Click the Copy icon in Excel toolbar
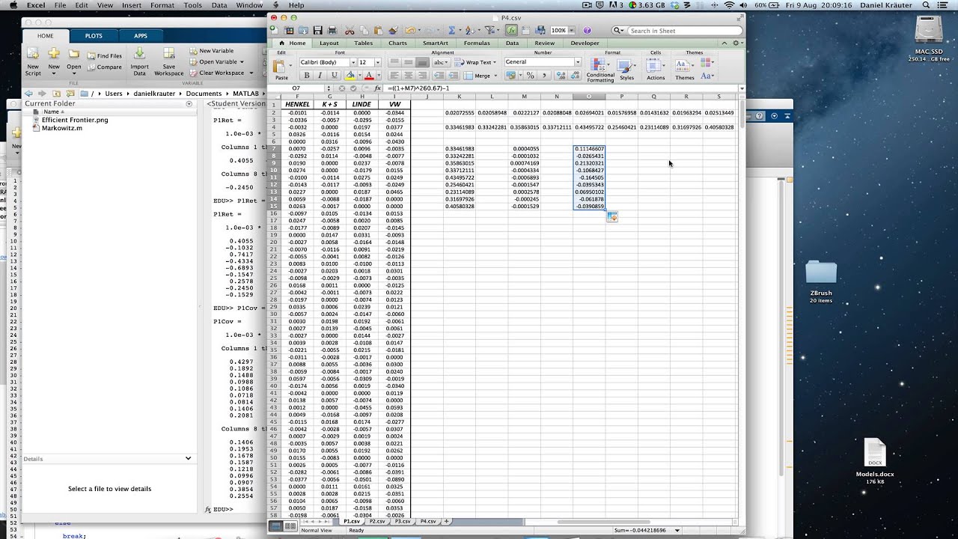This screenshot has height=539, width=958. click(x=364, y=31)
